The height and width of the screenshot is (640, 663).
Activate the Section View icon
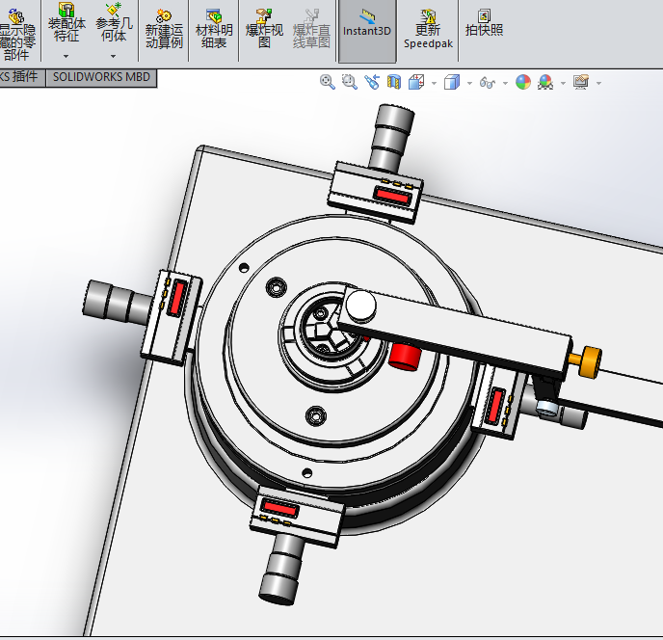pyautogui.click(x=393, y=83)
